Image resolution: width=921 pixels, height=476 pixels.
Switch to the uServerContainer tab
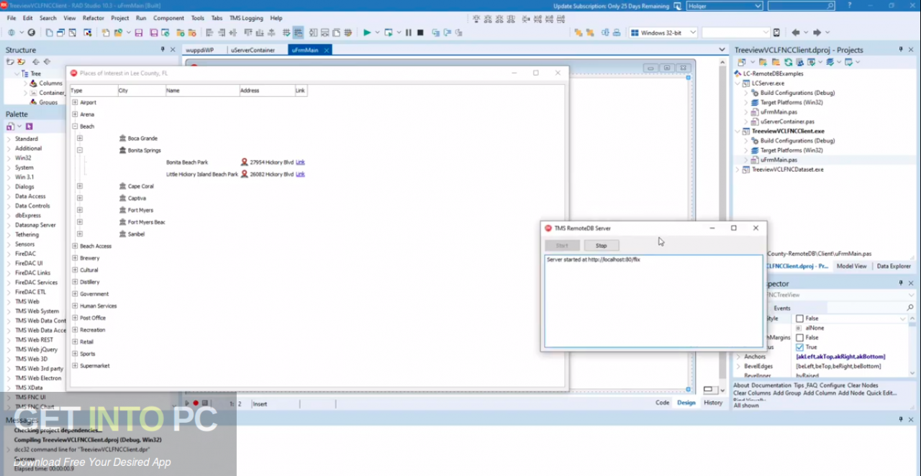(253, 50)
